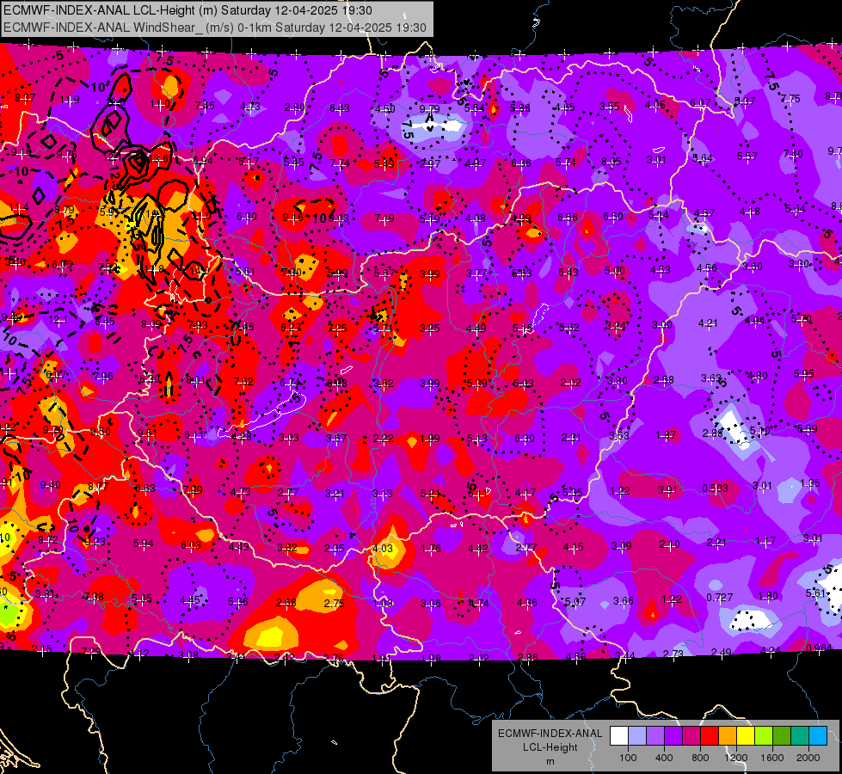The height and width of the screenshot is (774, 842).
Task: Click the legend tick label 2000
Action: click(x=808, y=758)
